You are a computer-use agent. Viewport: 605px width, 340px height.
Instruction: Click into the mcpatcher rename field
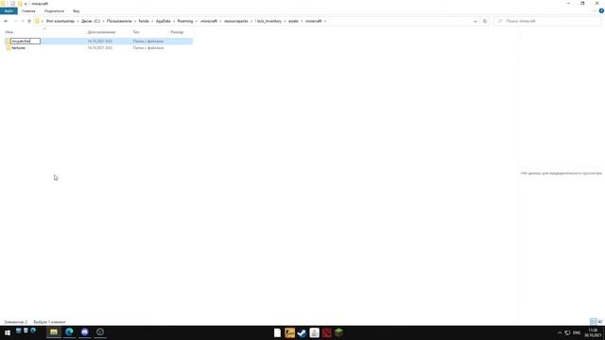[26, 41]
